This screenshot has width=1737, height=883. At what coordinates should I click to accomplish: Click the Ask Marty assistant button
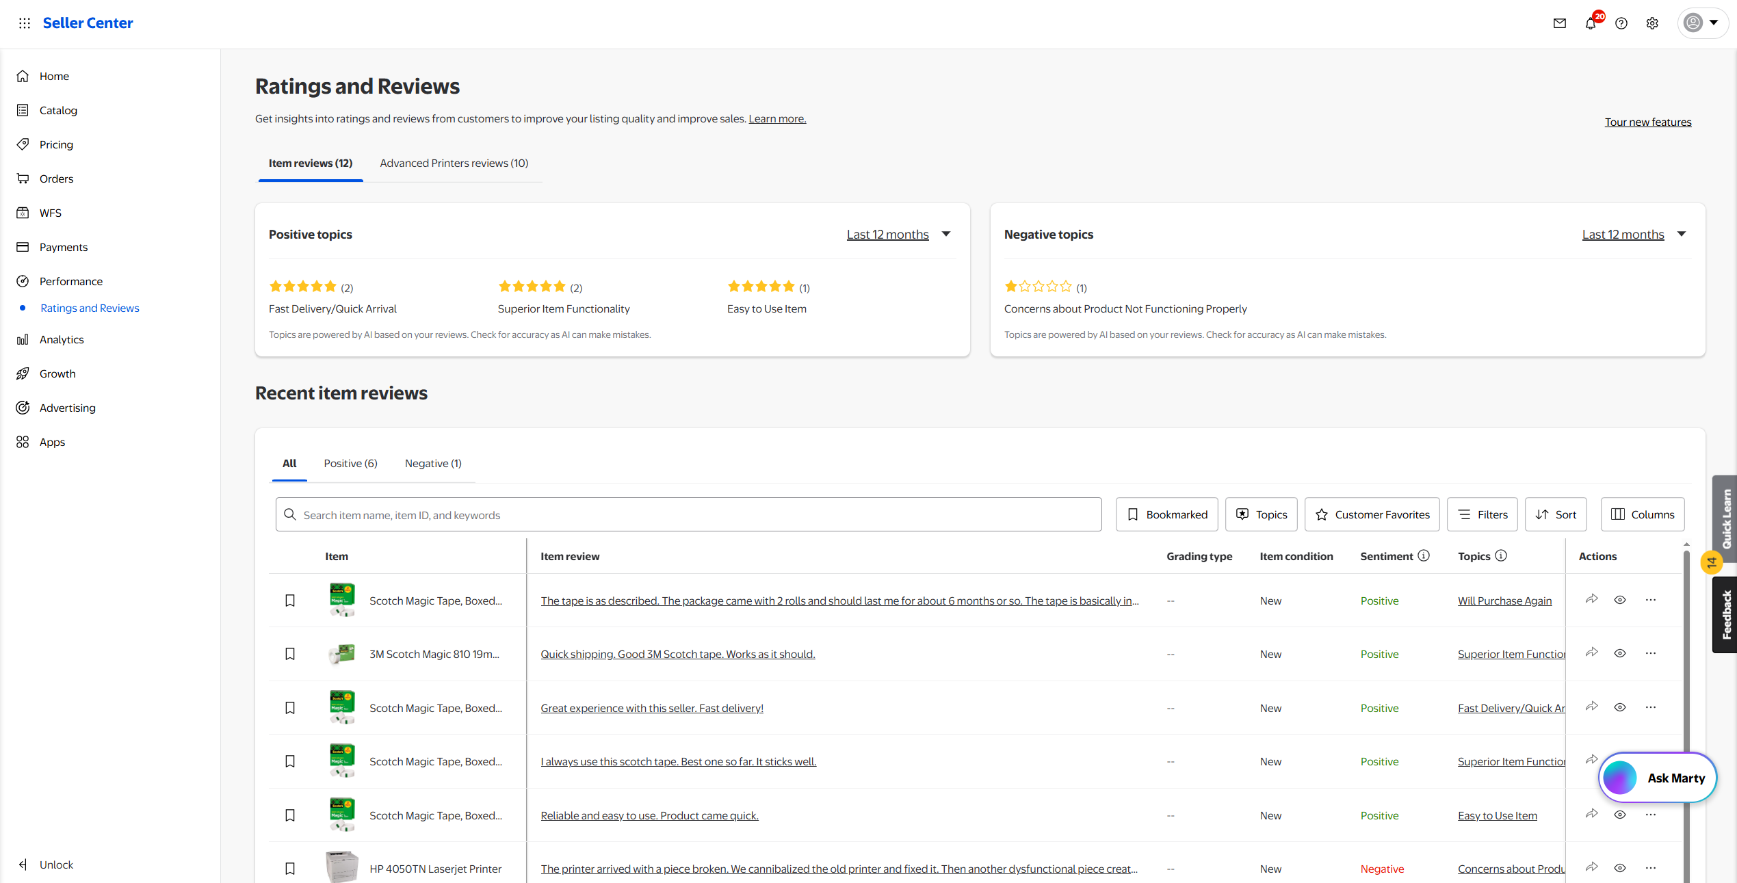click(1658, 778)
